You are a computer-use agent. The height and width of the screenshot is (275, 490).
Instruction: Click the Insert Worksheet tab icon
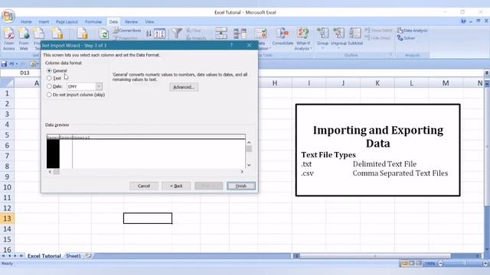tap(89, 256)
